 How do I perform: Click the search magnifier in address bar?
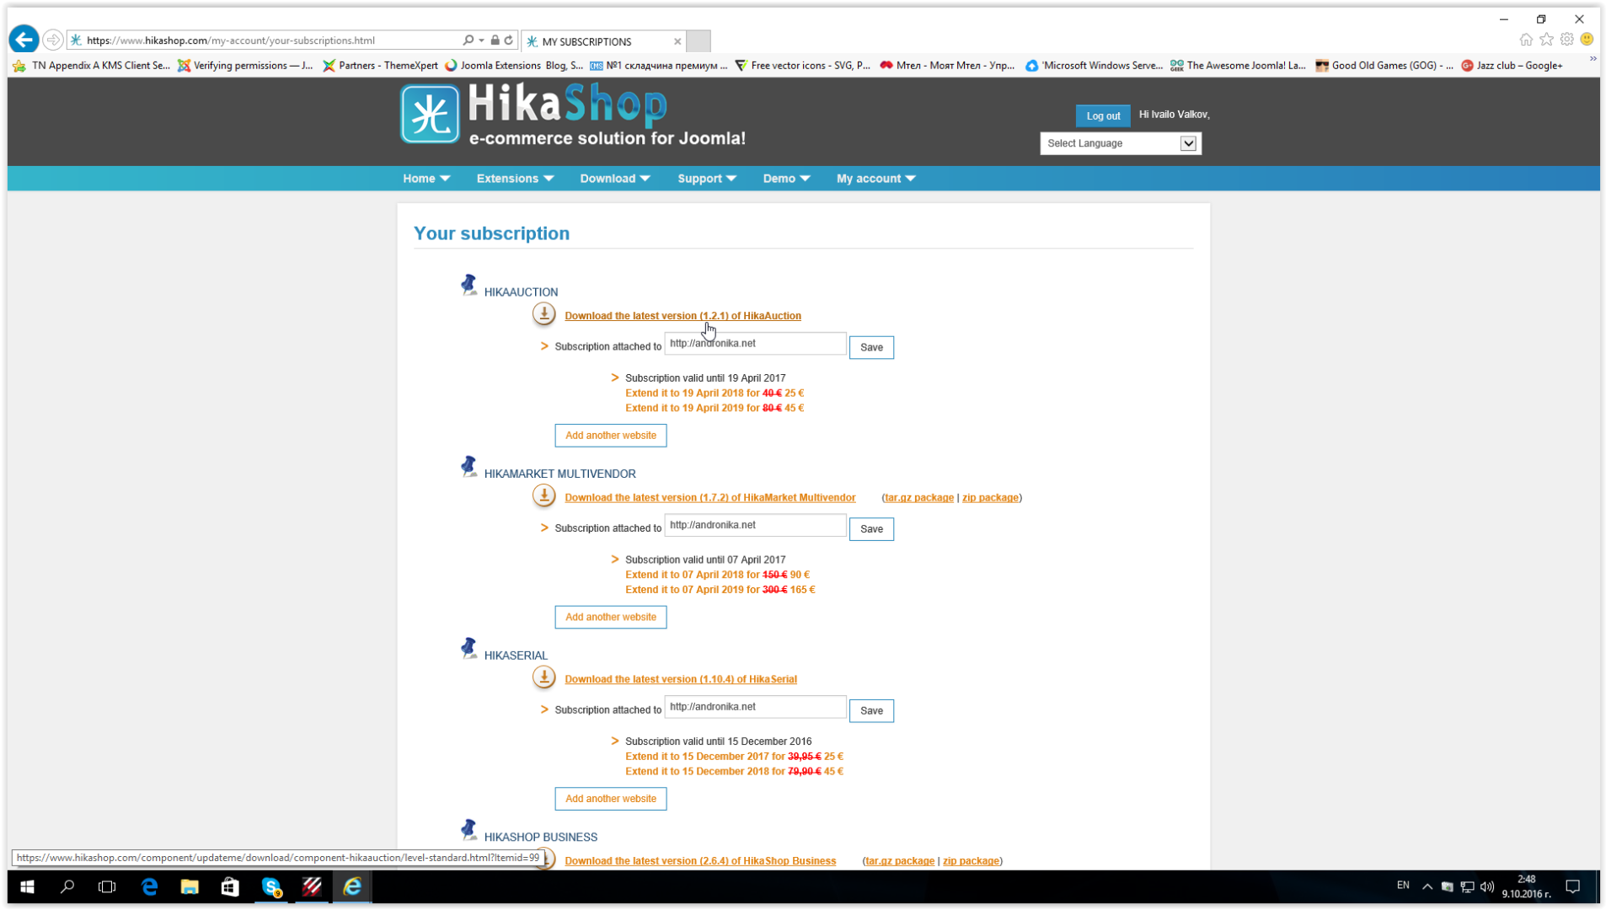(x=468, y=40)
